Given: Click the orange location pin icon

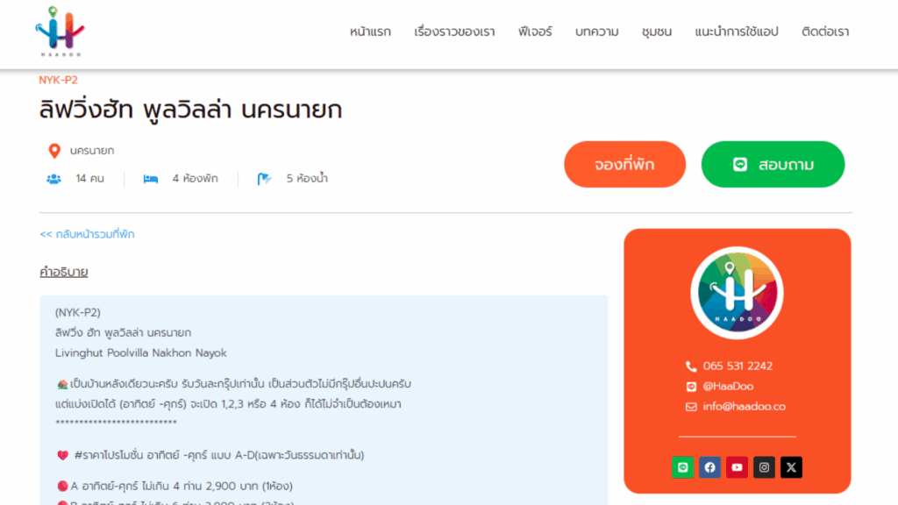Looking at the screenshot, I should (54, 151).
